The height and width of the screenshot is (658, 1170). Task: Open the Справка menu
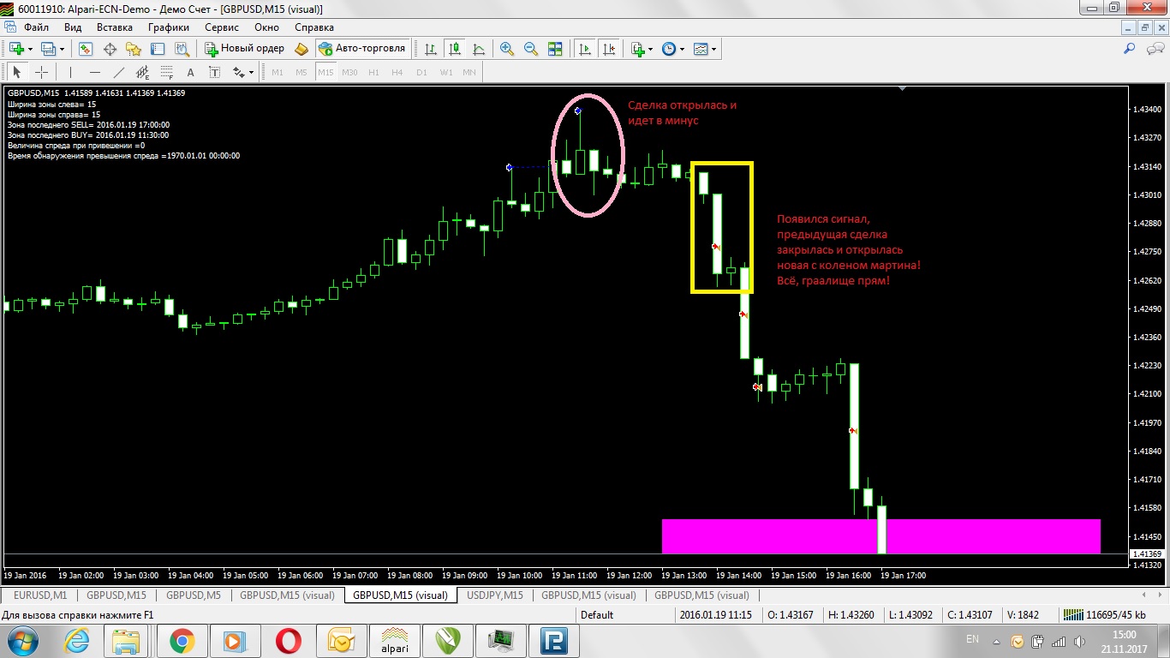coord(313,27)
